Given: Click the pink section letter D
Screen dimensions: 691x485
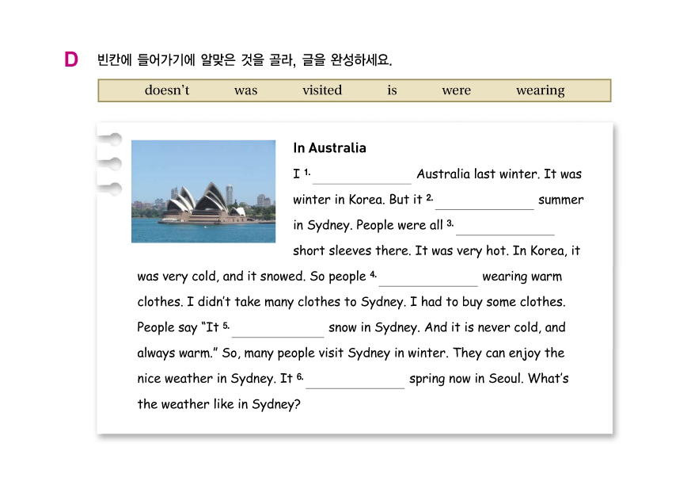Looking at the screenshot, I should pyautogui.click(x=71, y=60).
